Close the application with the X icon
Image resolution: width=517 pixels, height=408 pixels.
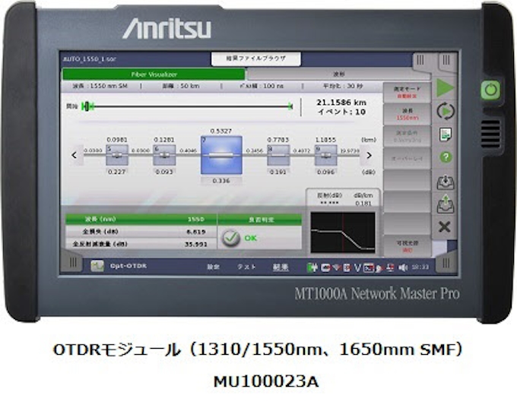click(446, 226)
